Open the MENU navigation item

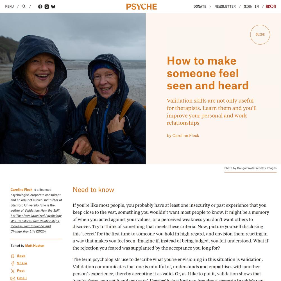10,6
